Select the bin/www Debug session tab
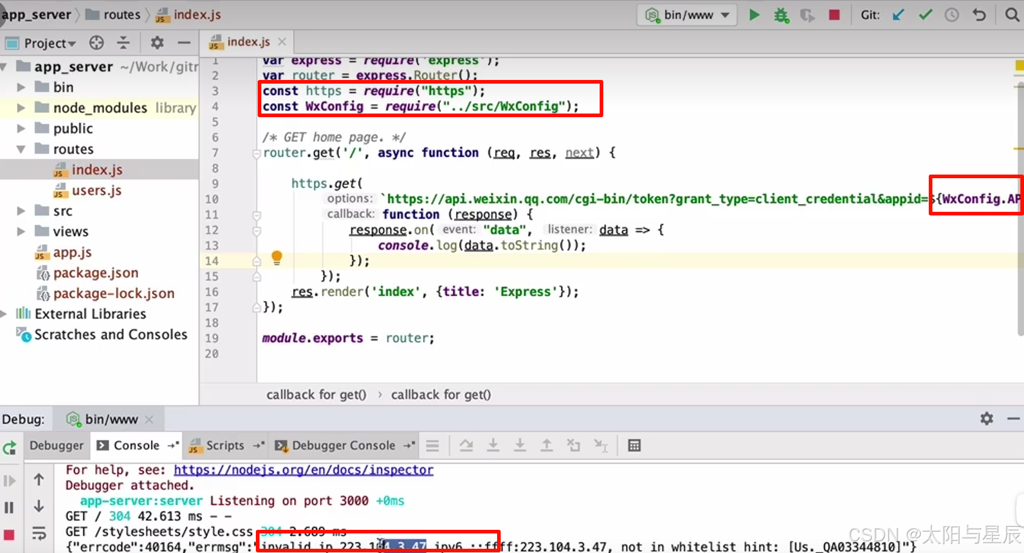This screenshot has width=1024, height=553. coord(110,419)
